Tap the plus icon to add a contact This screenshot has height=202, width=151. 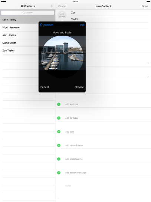(52, 6)
